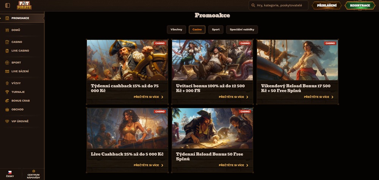Screen dimensions: 379x180
Task: Open the Live Cashback 25% promo image
Action: click(x=127, y=128)
